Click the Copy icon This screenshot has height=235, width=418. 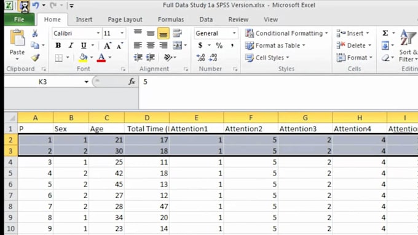(x=35, y=45)
